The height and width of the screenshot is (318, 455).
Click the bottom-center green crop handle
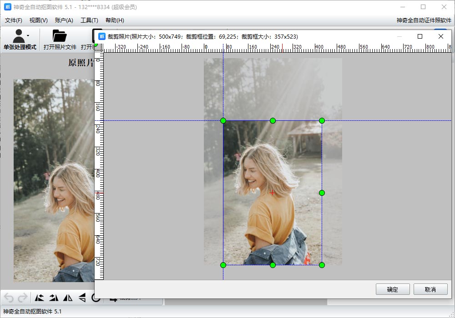point(273,265)
